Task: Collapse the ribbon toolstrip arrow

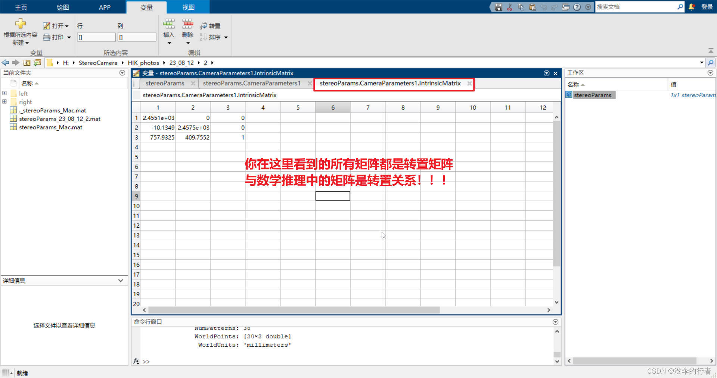Action: pyautogui.click(x=711, y=50)
